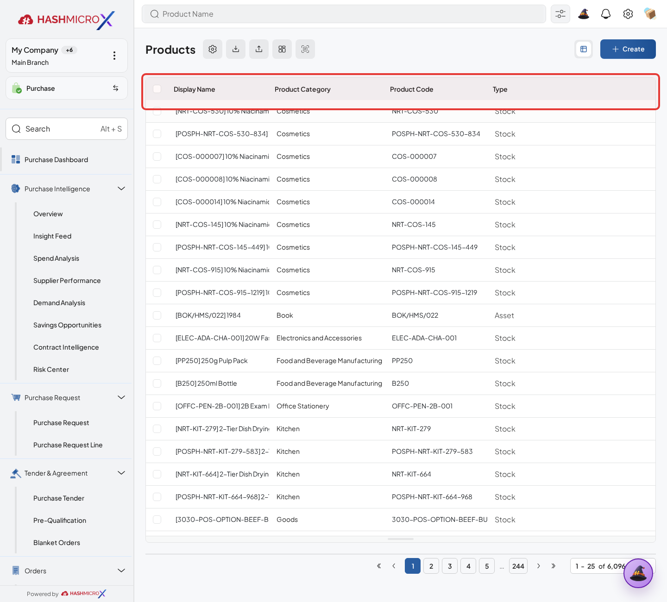Collapse Tender & Agreement section
The height and width of the screenshot is (602, 667).
[x=121, y=473]
